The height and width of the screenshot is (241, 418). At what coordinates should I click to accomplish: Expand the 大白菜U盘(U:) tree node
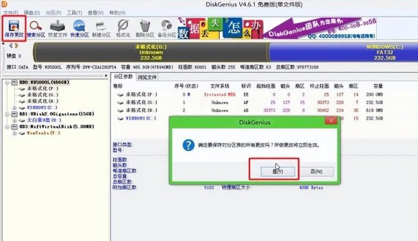[x=14, y=121]
